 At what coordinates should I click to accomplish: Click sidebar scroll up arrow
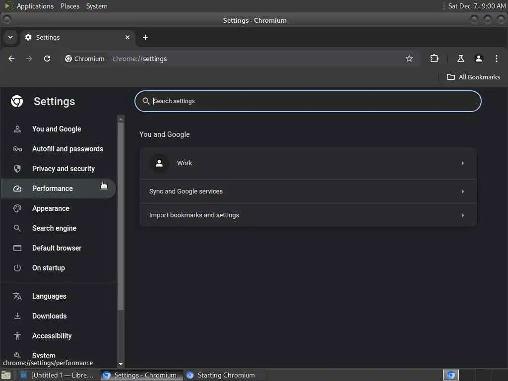[121, 119]
